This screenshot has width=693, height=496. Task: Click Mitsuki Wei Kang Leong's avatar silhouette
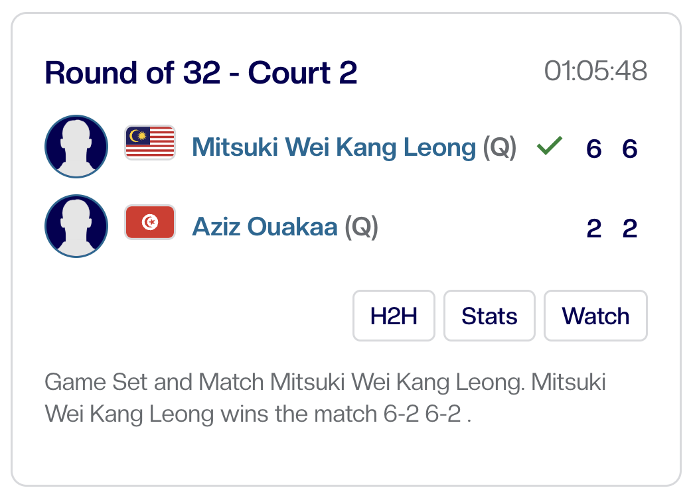tap(76, 147)
